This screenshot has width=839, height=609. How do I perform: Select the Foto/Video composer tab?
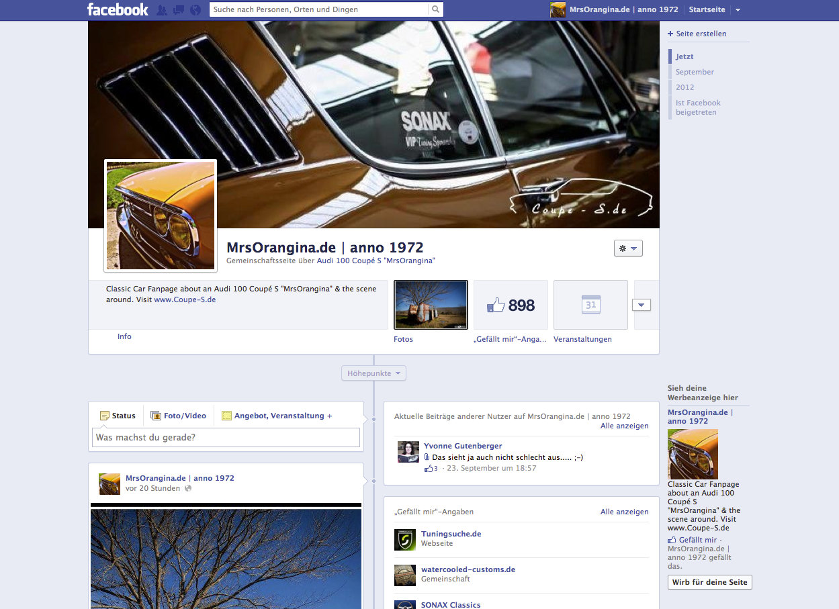pyautogui.click(x=178, y=416)
